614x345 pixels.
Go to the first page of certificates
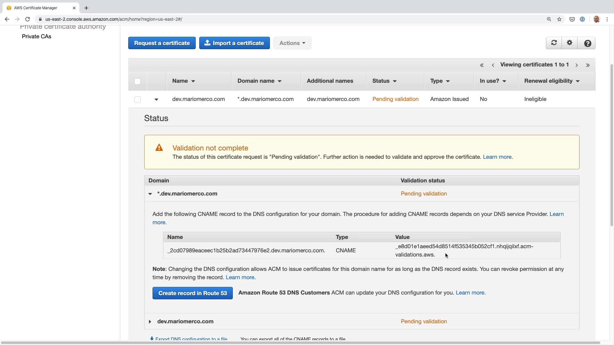482,65
